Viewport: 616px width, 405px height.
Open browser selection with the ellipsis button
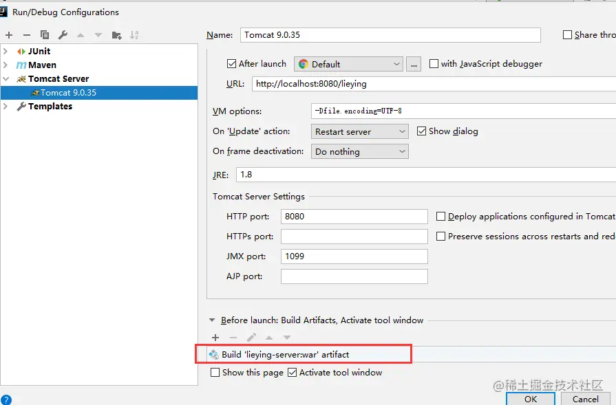(414, 64)
